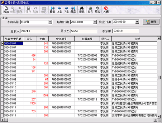The image size is (162, 123).
Task: Jump to first record with 最前
Action: pos(52,10)
